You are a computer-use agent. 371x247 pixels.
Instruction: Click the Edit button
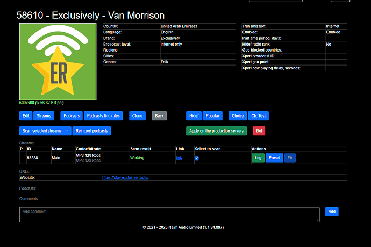[x=26, y=116]
